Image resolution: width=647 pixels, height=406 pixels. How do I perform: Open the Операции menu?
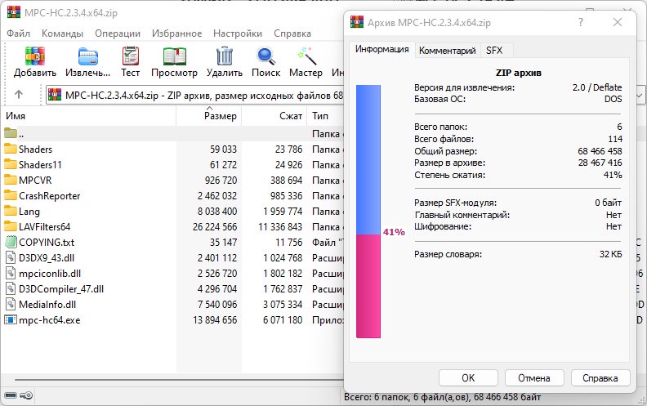tap(118, 33)
